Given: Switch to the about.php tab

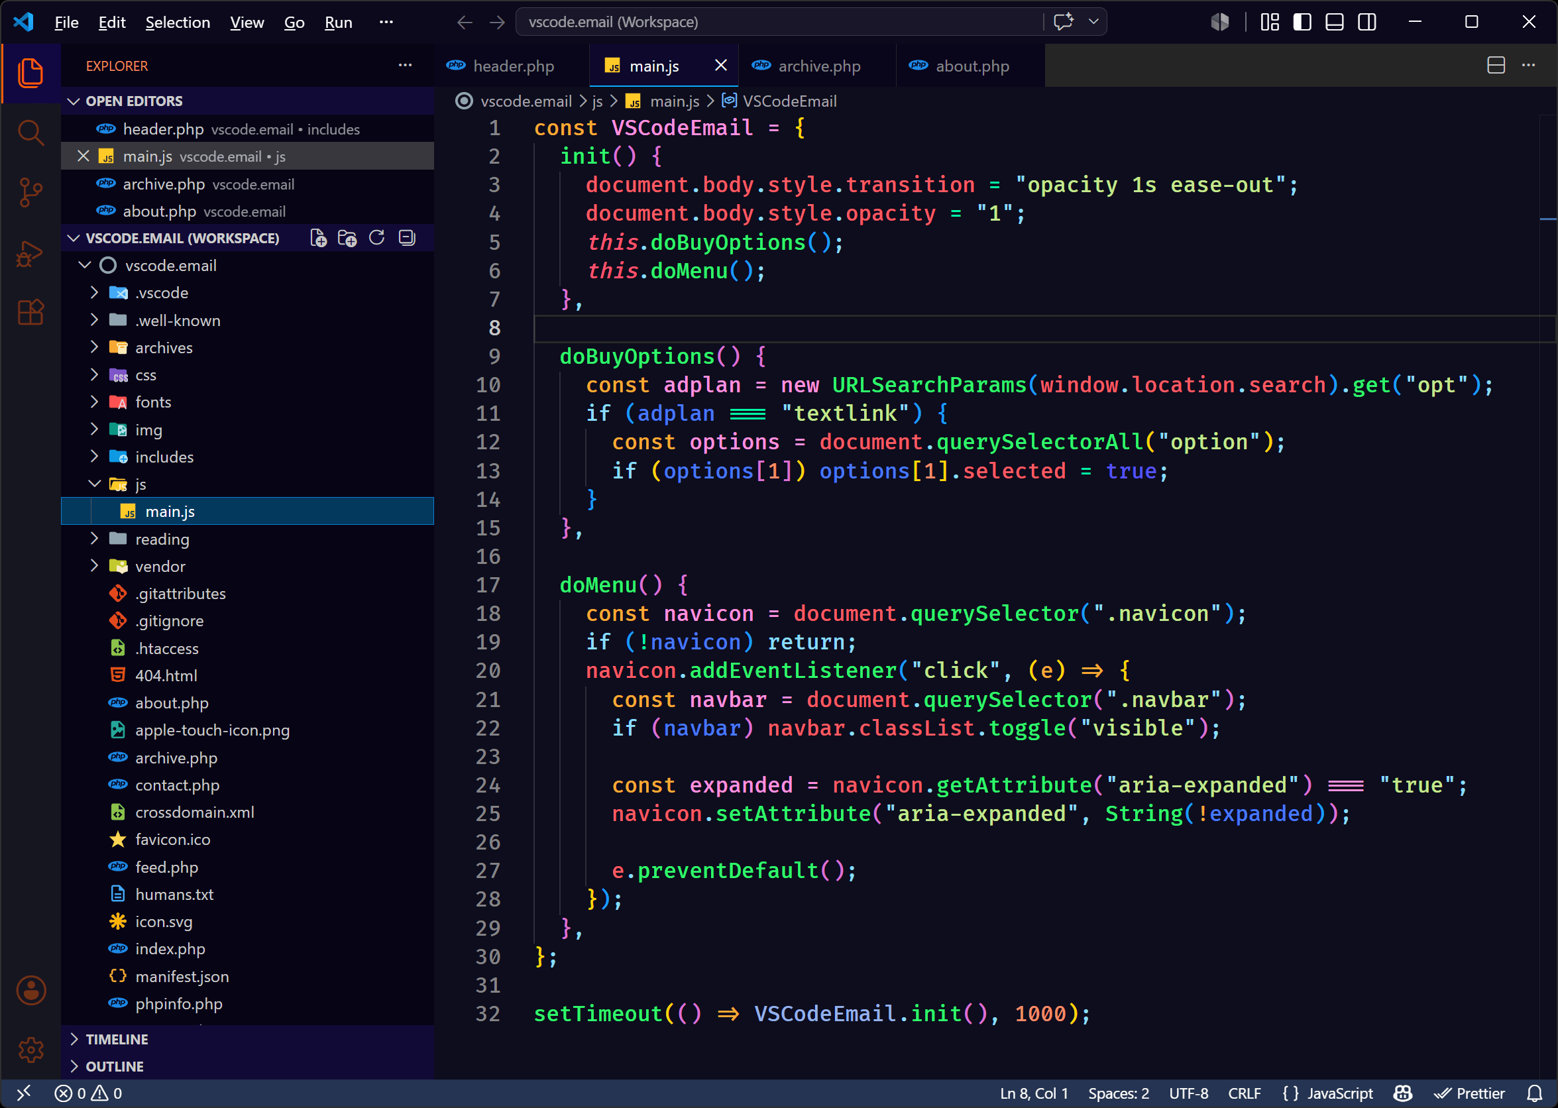Looking at the screenshot, I should click(x=971, y=66).
